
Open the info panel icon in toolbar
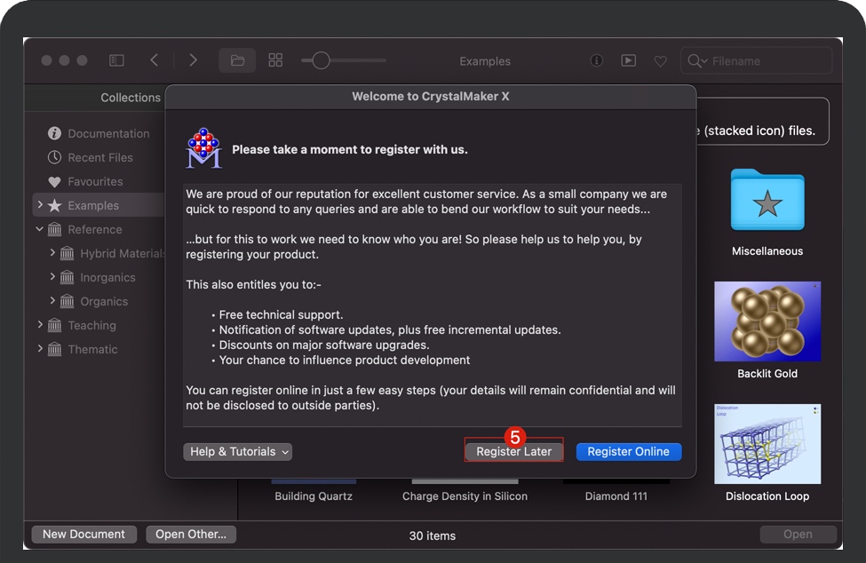tap(597, 60)
